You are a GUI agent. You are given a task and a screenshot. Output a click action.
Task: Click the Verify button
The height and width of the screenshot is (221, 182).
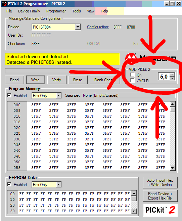pyautogui.click(x=57, y=80)
